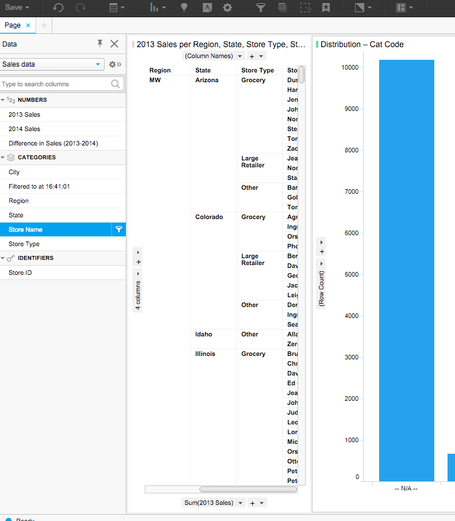
Task: Open the Sum(2013 Sales) axis dropdown
Action: (240, 503)
